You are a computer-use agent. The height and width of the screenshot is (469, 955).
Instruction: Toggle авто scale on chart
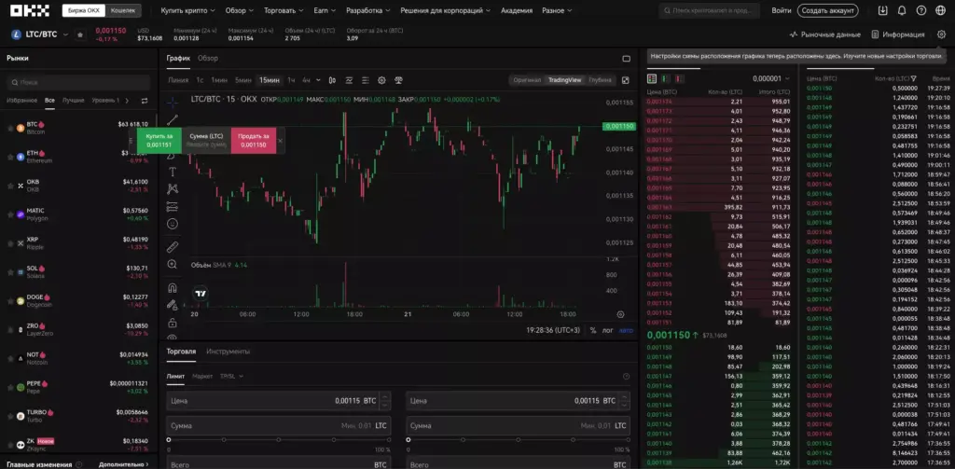626,331
